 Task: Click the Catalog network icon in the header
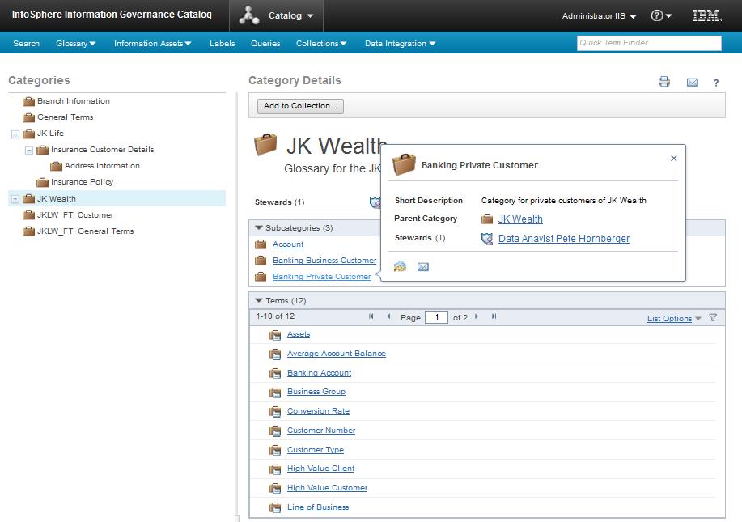249,15
